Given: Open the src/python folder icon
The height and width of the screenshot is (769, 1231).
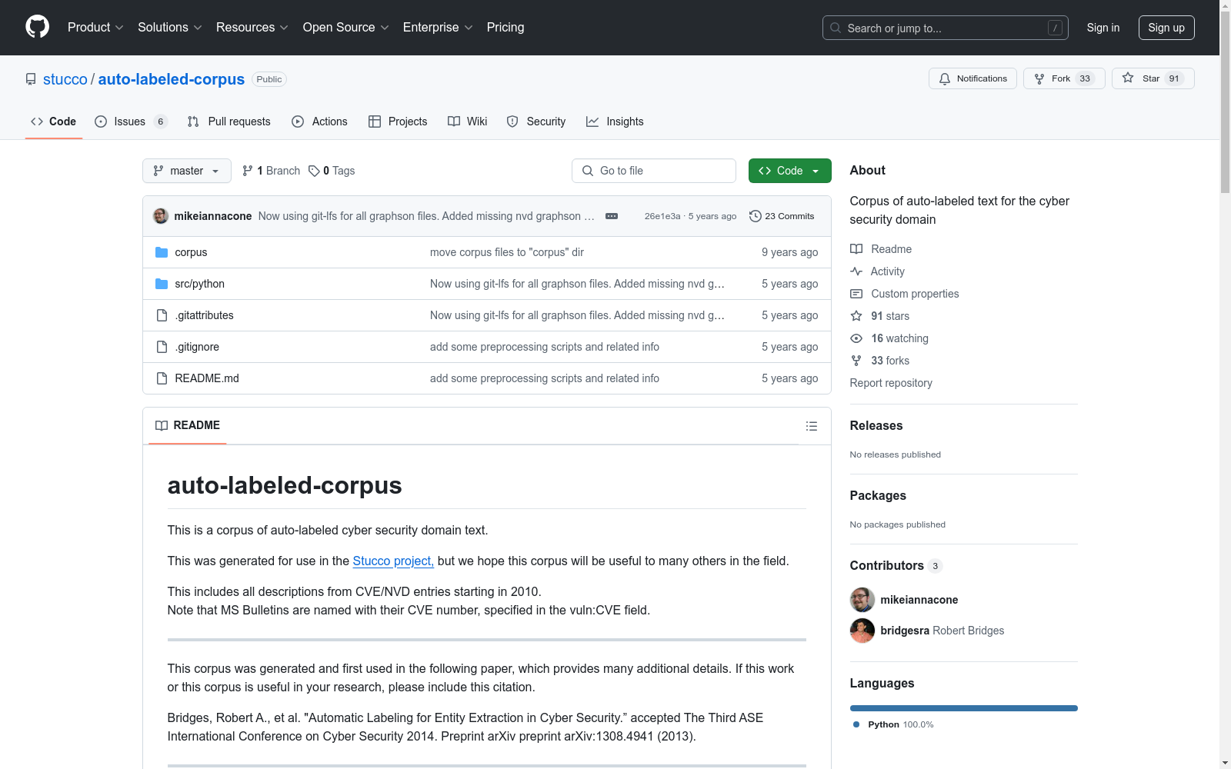Looking at the screenshot, I should (x=162, y=284).
